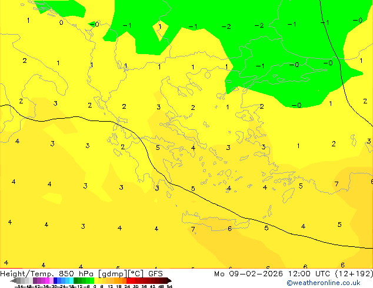Click the pure red swatch in the temperature legend
373x288 pixels.
128,280
